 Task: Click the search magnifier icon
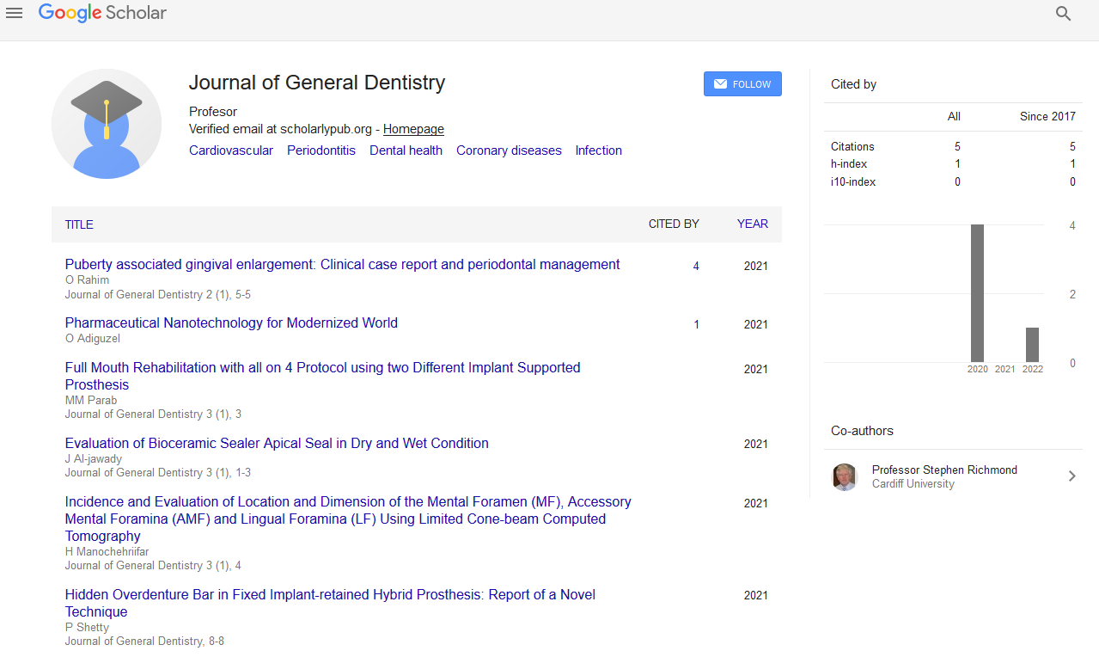(1063, 14)
